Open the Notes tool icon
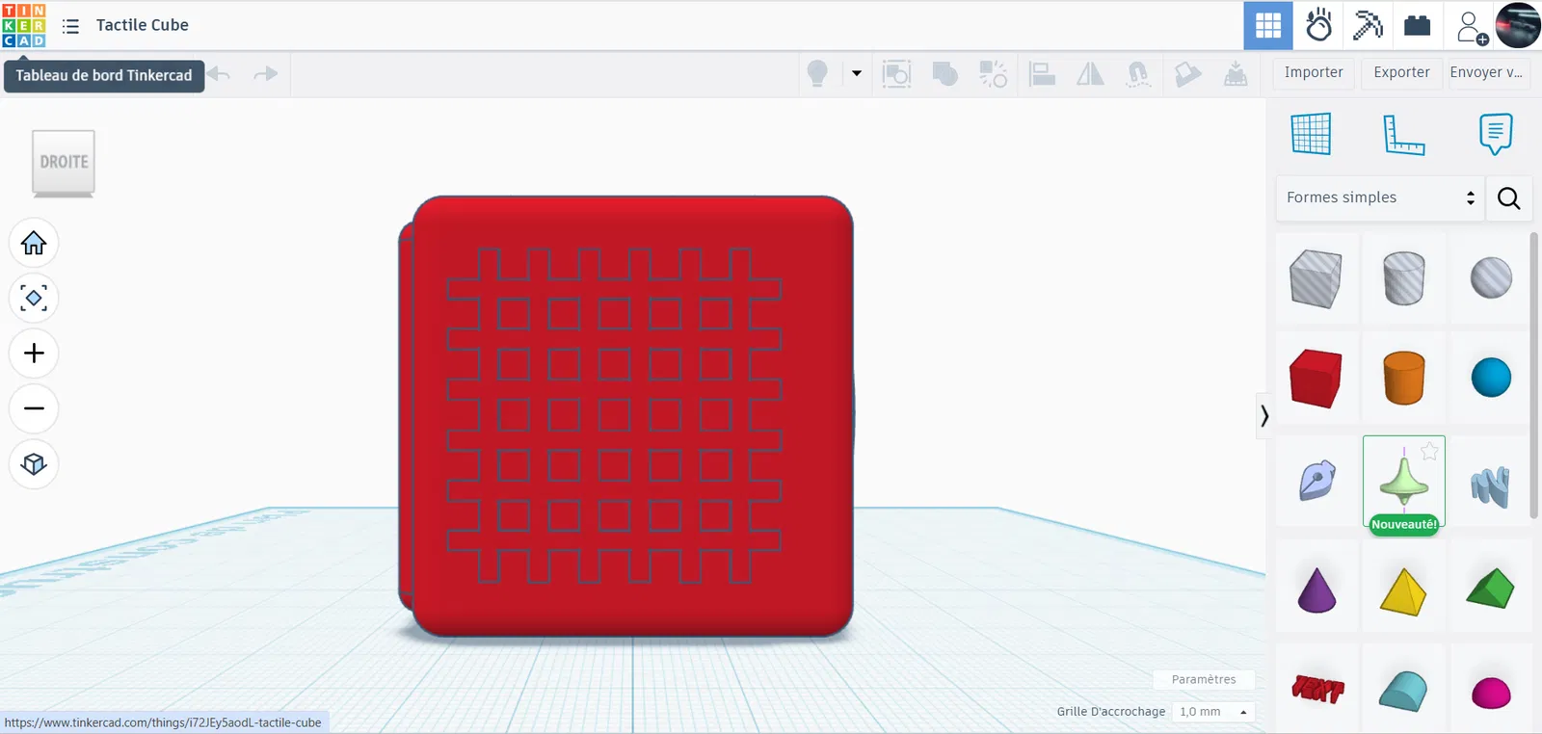Screen dimensions: 1542x734 coord(1496,134)
